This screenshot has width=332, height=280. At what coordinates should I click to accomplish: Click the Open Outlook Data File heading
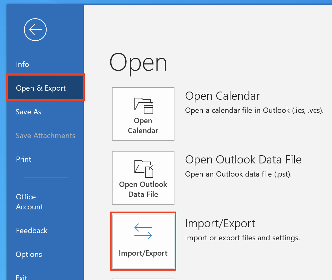coord(243,160)
